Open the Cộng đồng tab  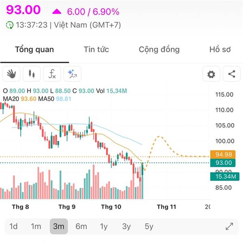(159, 50)
